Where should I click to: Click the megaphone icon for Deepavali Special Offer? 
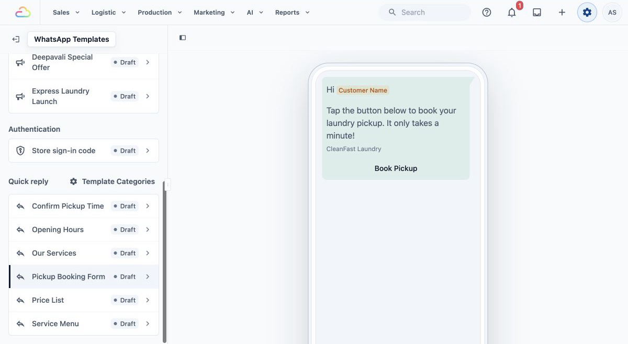(x=20, y=62)
